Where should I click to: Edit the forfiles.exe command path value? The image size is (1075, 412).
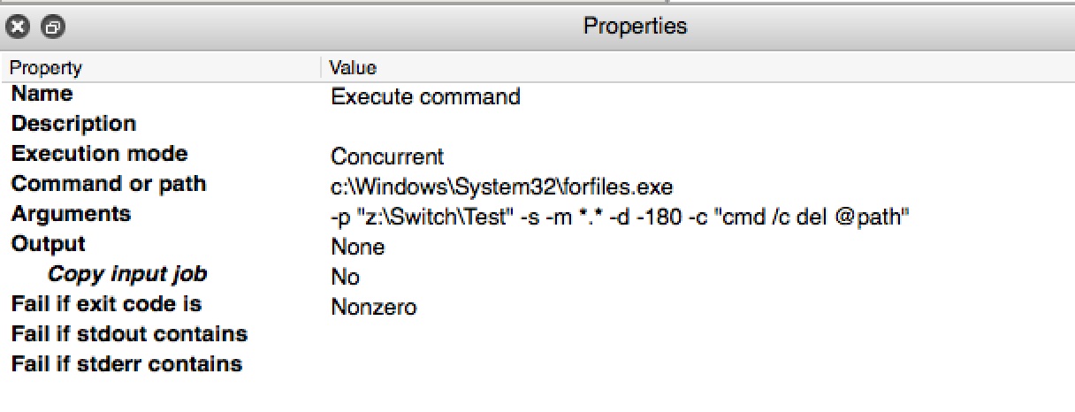coord(501,187)
